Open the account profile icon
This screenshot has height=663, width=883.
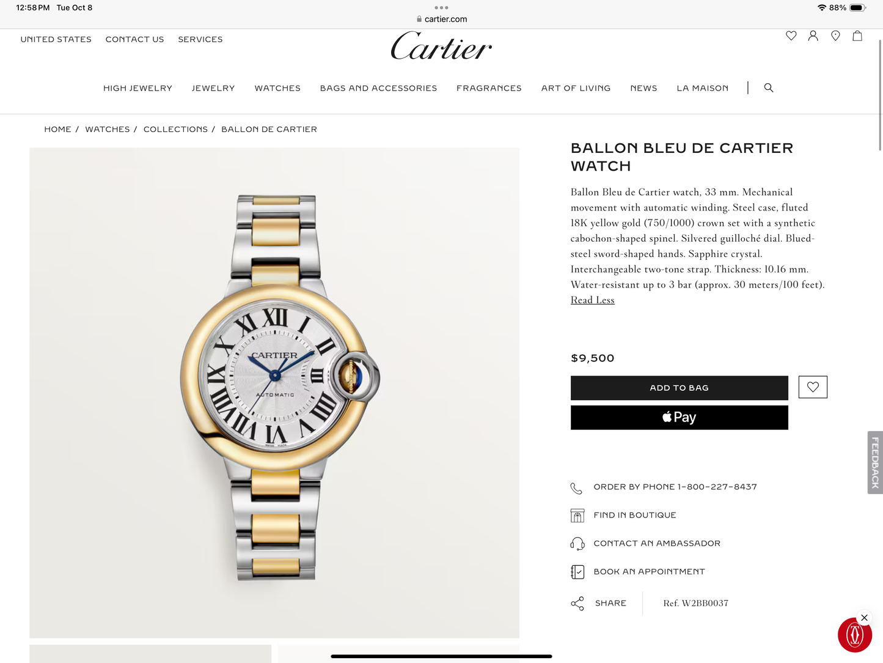(x=813, y=36)
